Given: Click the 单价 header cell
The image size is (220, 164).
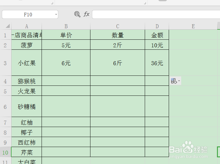Looking at the screenshot, I should (x=66, y=35).
